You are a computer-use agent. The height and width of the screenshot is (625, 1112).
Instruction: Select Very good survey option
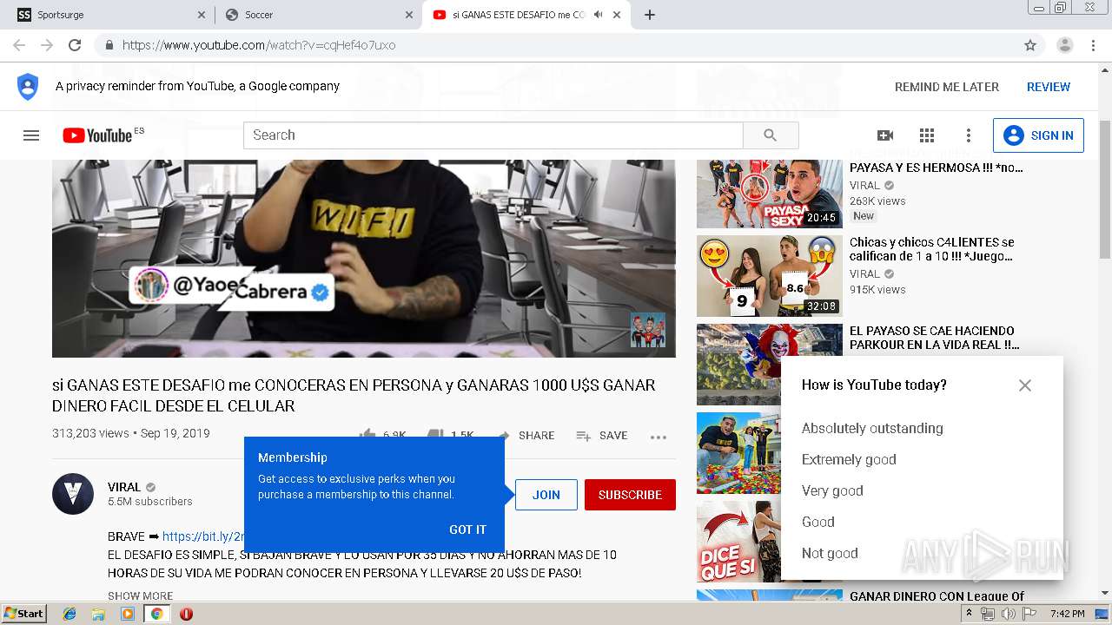coord(832,490)
